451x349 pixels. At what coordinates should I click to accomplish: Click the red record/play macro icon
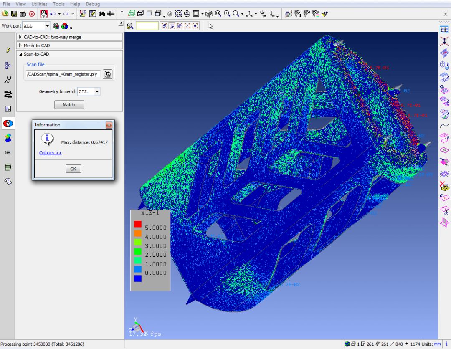click(x=32, y=14)
